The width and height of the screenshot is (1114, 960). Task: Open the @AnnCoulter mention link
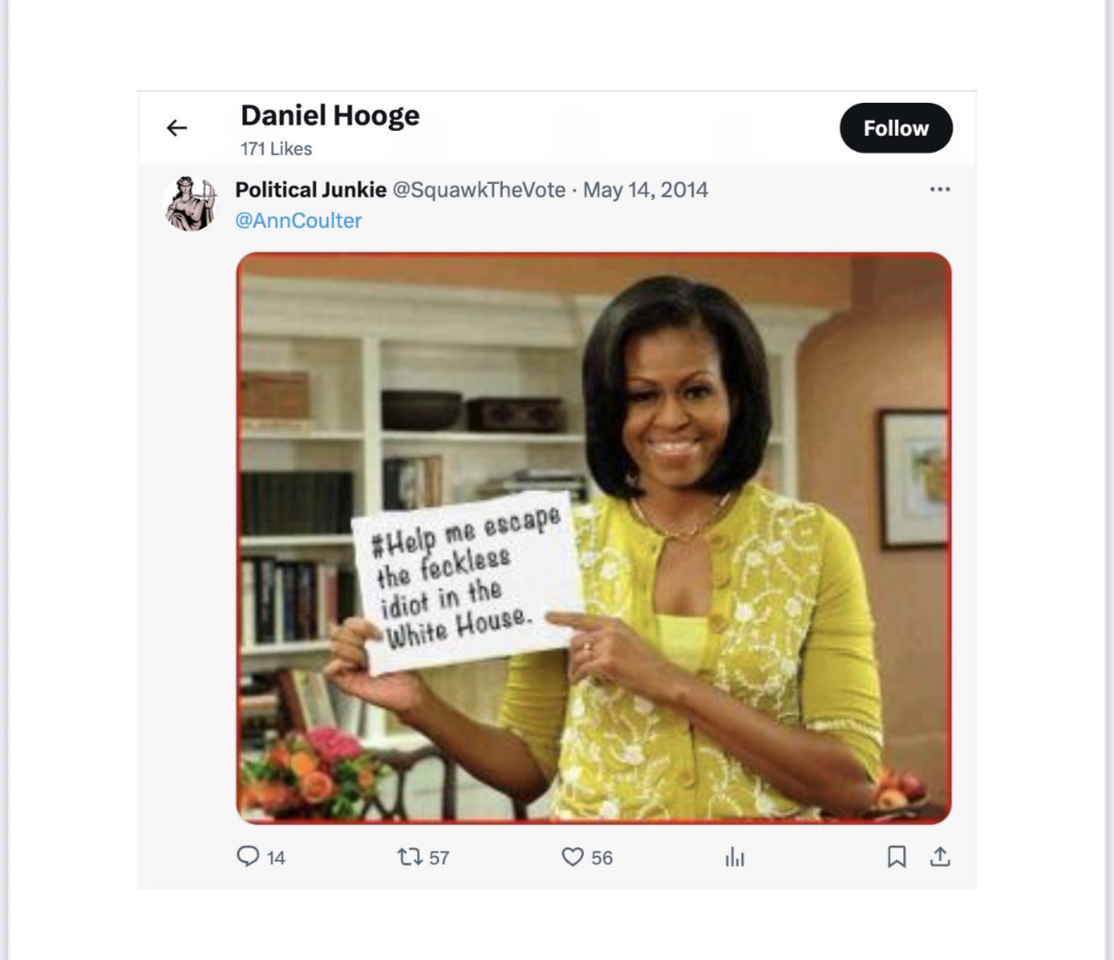coord(298,220)
